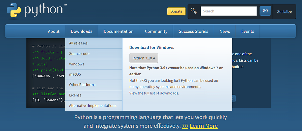302x131 pixels.
Task: Follow the full list of downloads link
Action: click(154, 93)
